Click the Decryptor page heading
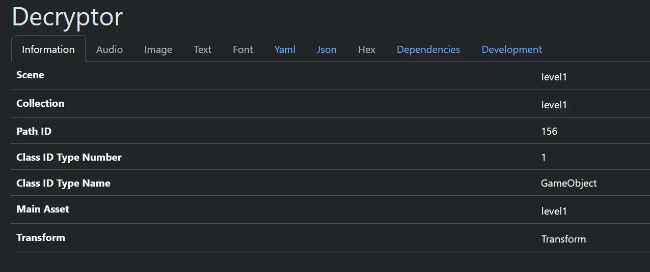Viewport: 650px width, 272px height. click(x=67, y=17)
